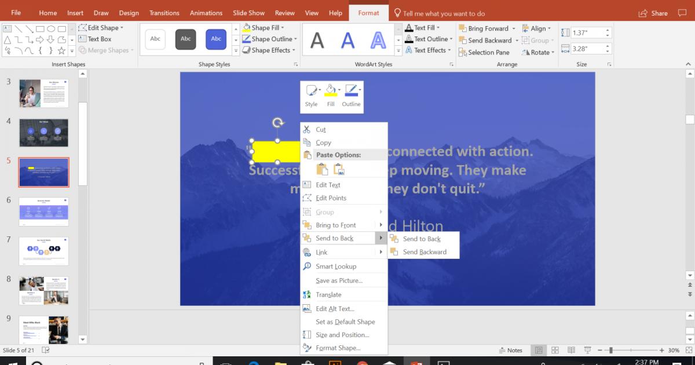Switch to the Design ribbon tab
Screen dimensions: 695x365
pyautogui.click(x=129, y=13)
